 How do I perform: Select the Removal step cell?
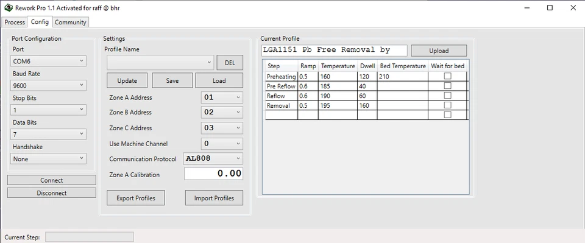pos(282,105)
